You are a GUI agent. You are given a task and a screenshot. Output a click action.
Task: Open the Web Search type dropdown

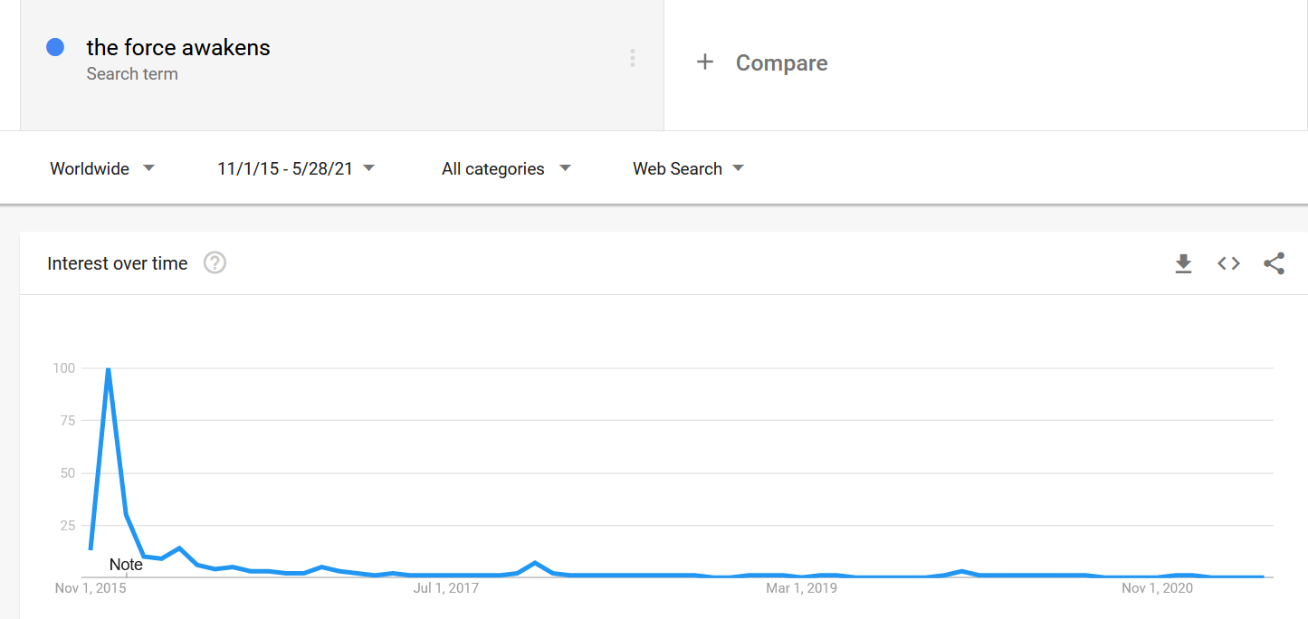[688, 168]
